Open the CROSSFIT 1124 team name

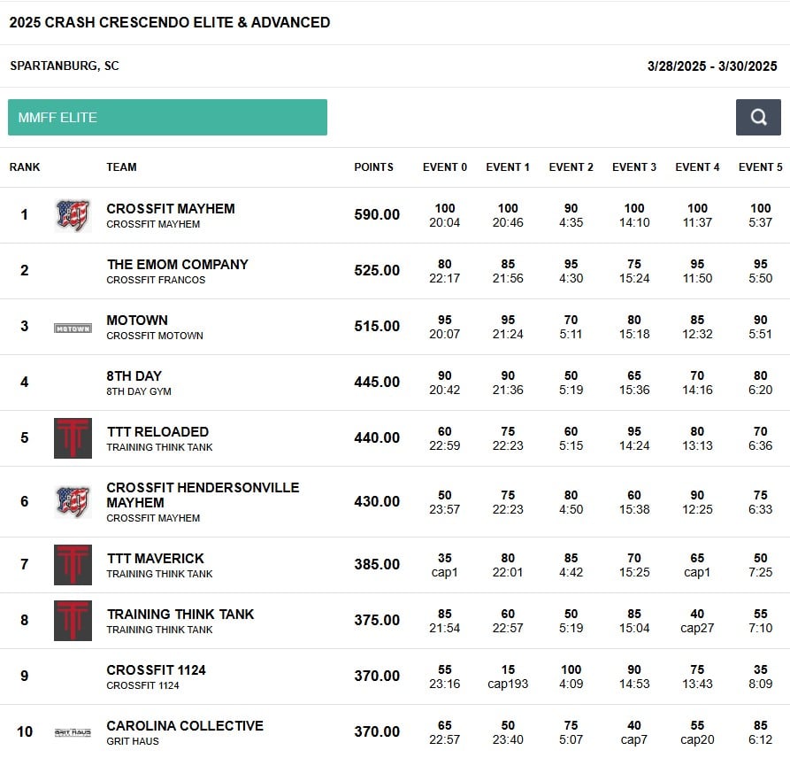[x=156, y=669]
